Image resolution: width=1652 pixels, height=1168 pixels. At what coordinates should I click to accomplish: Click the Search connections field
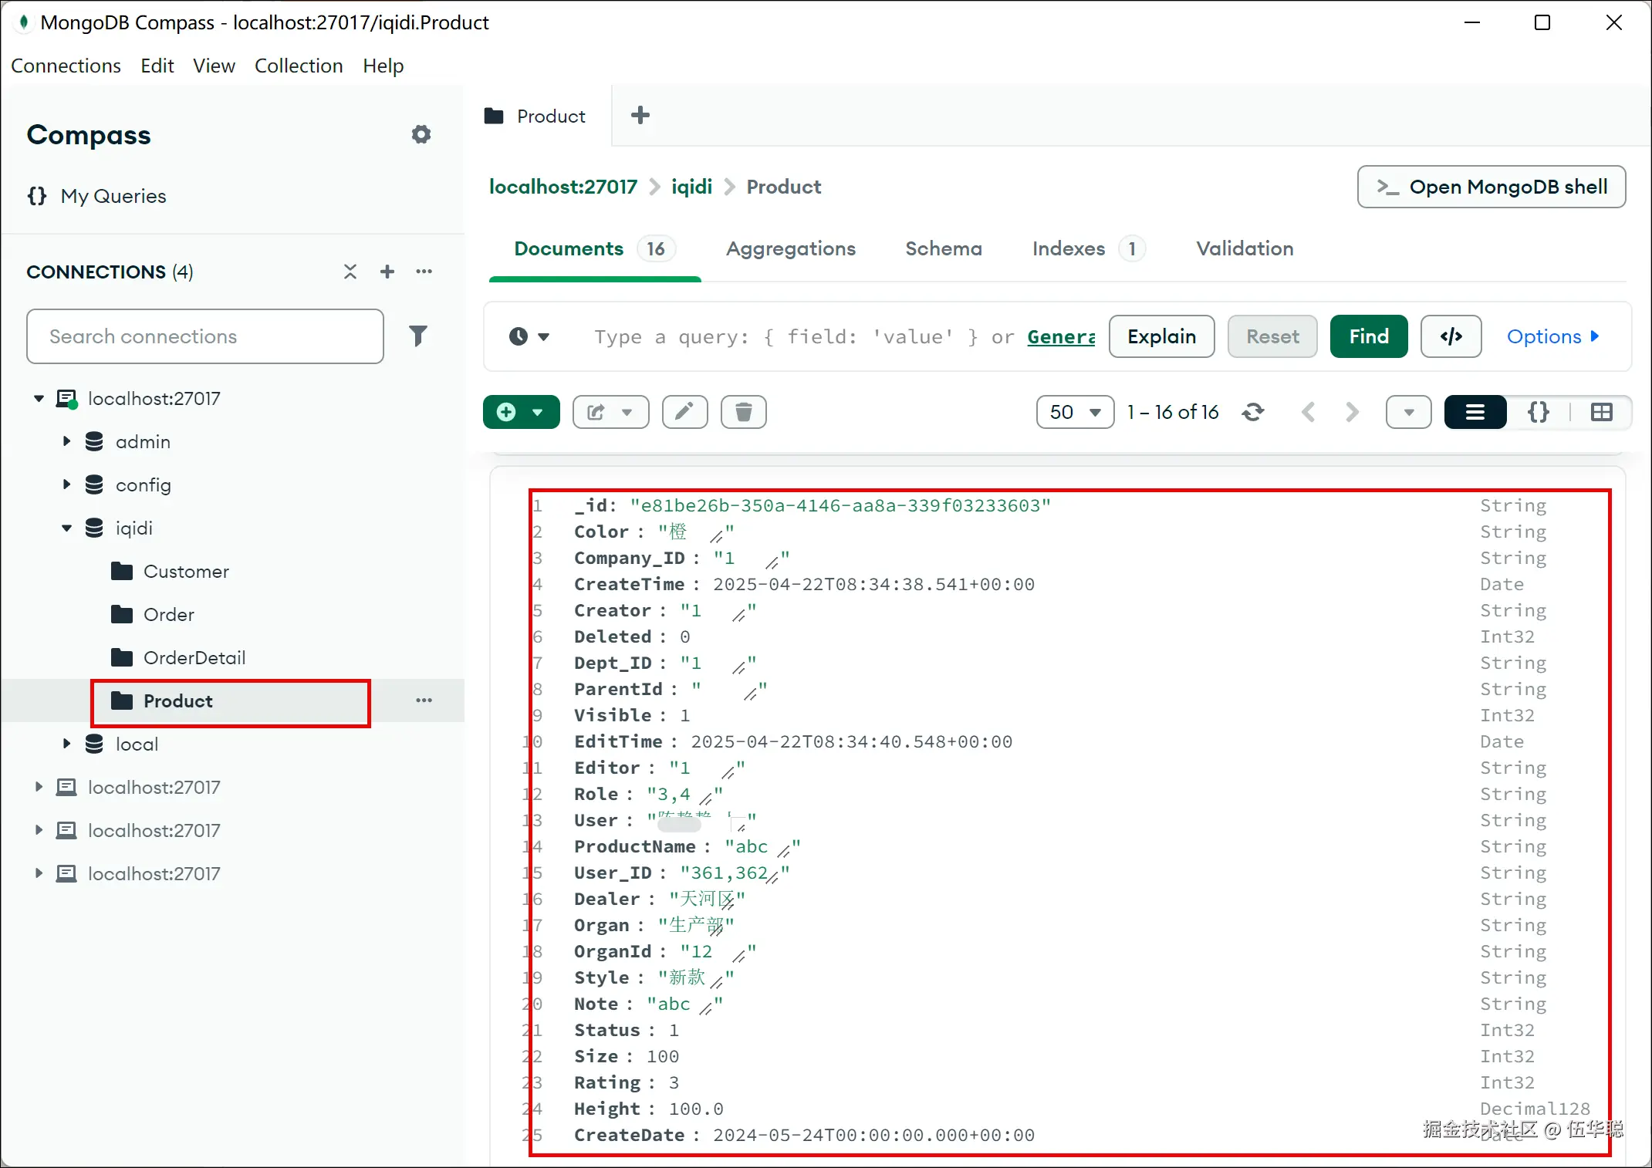[x=204, y=336]
